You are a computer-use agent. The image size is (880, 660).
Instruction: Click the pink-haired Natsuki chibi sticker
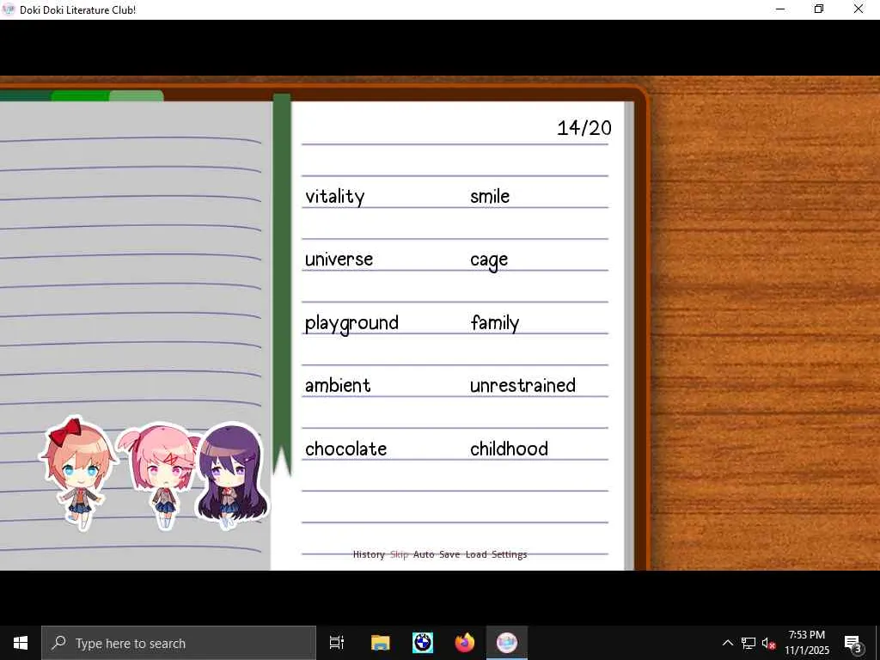162,476
